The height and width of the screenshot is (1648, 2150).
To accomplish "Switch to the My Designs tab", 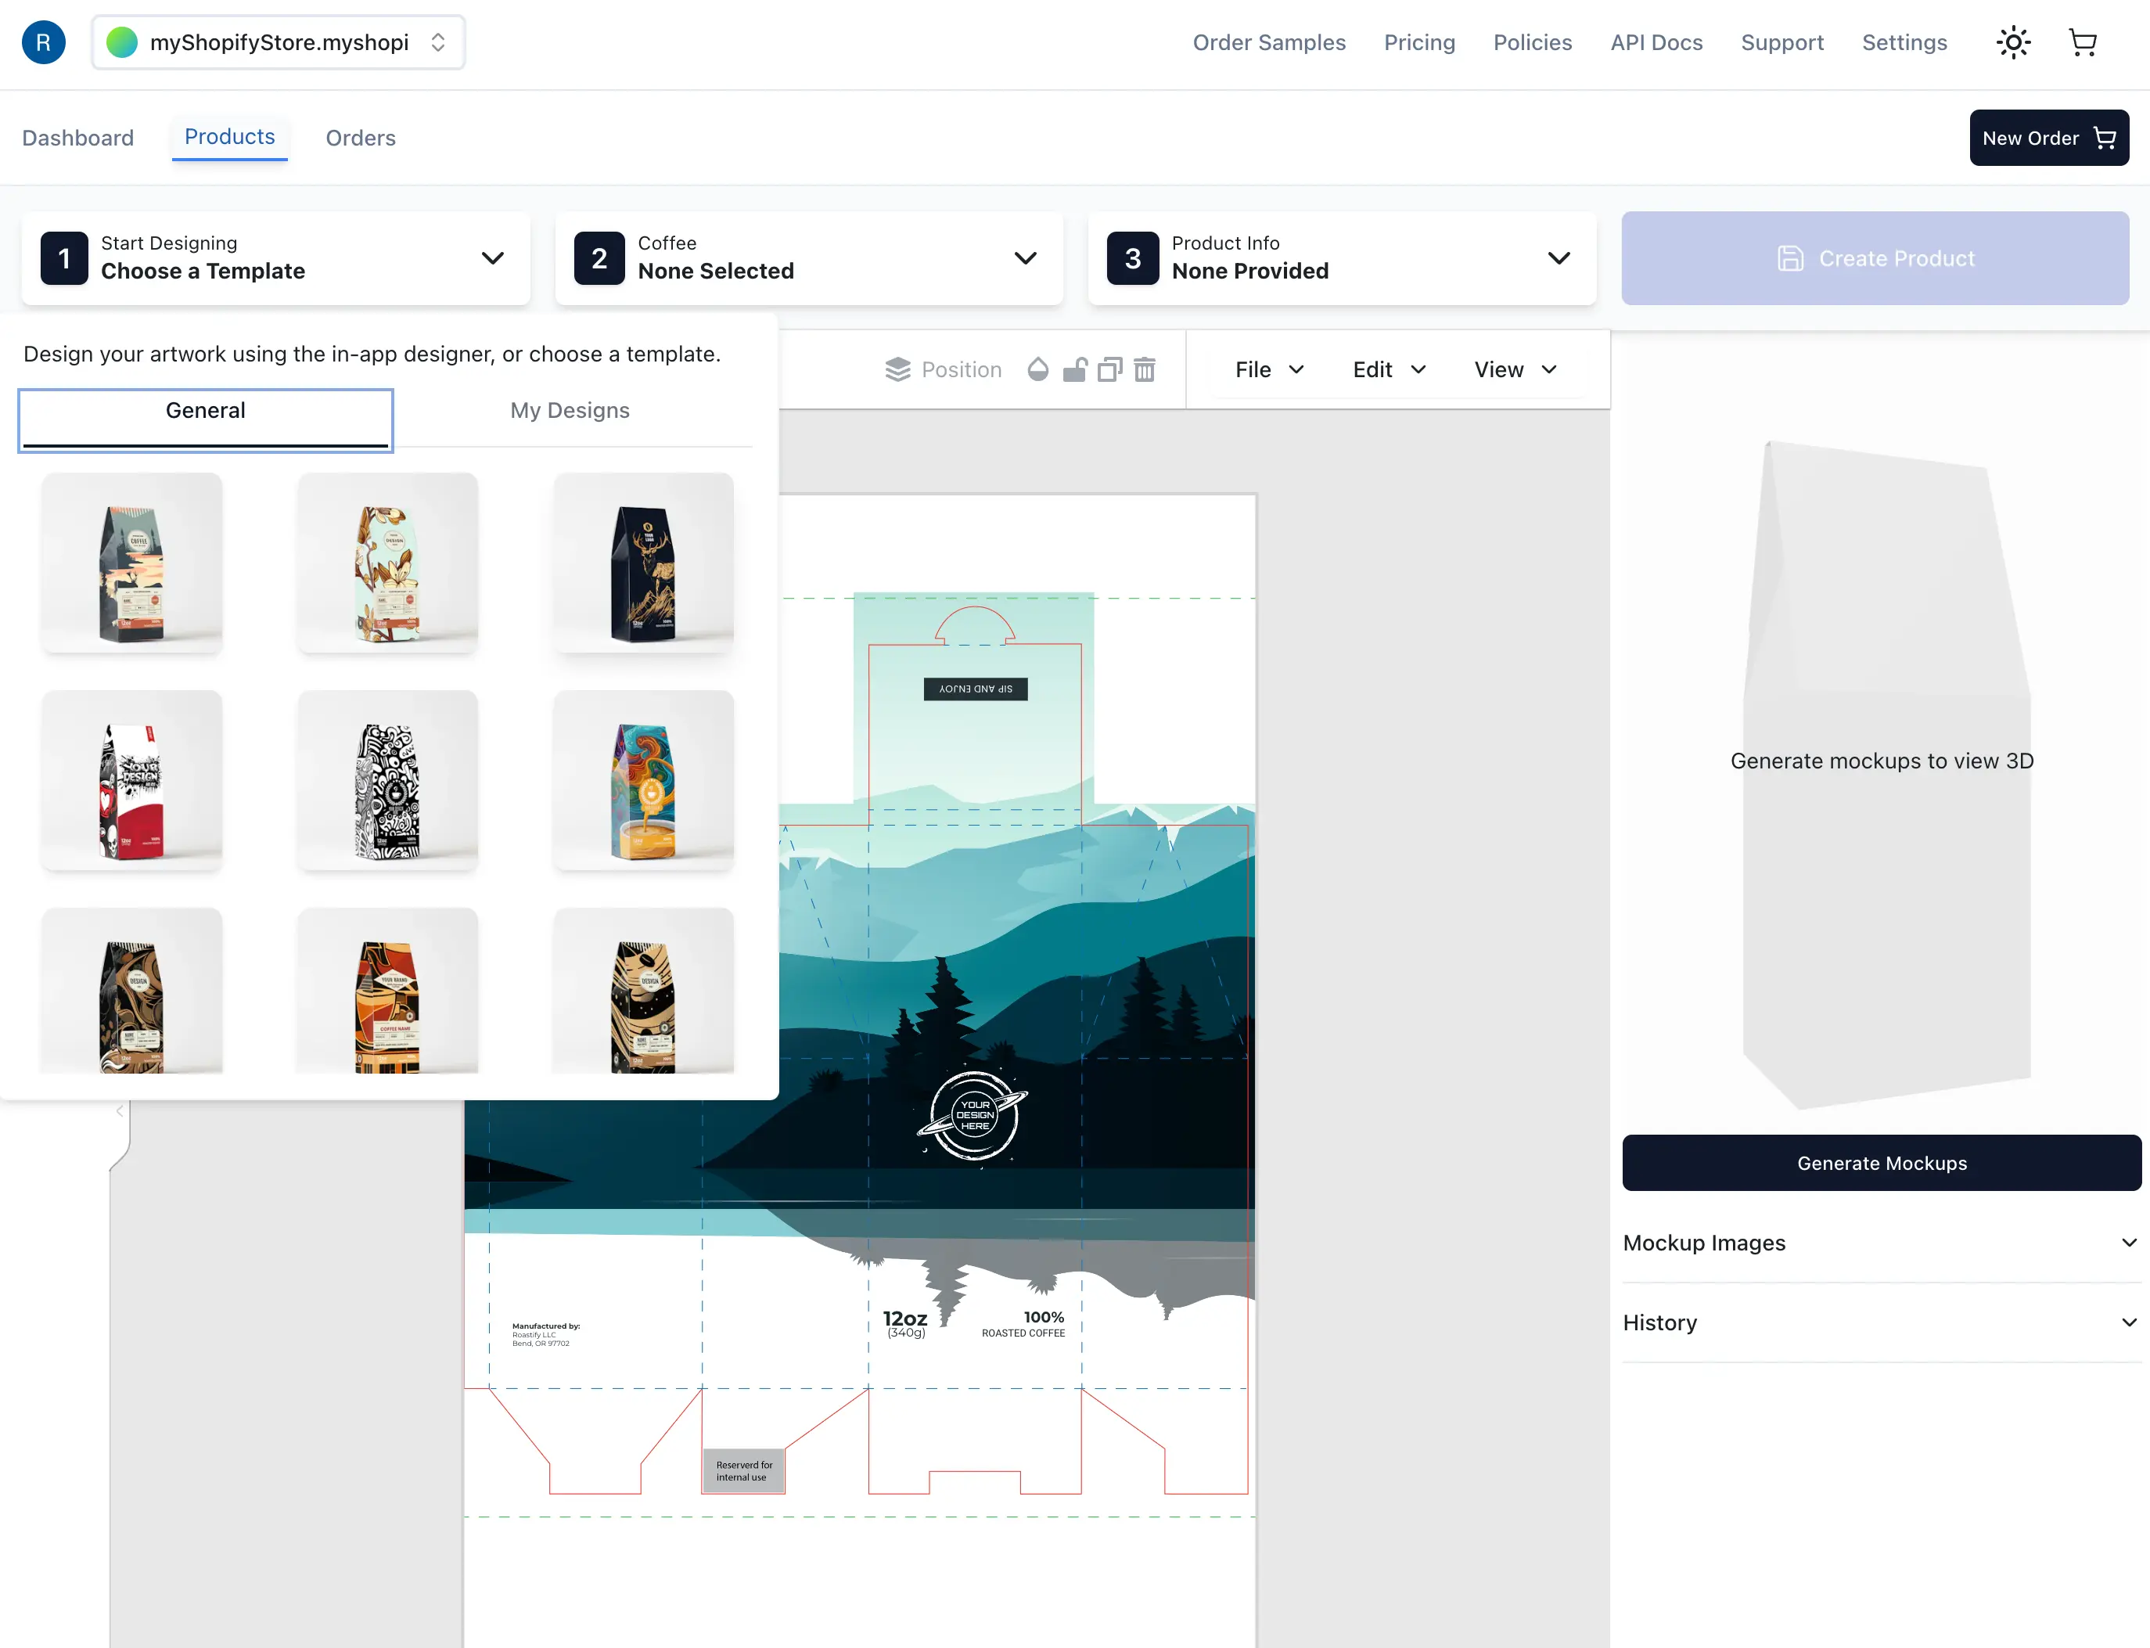I will pyautogui.click(x=570, y=410).
